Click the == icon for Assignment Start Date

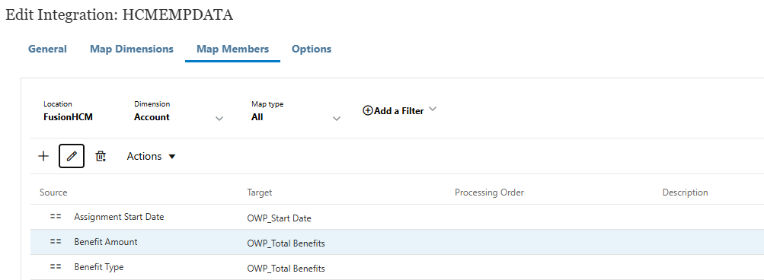click(56, 217)
